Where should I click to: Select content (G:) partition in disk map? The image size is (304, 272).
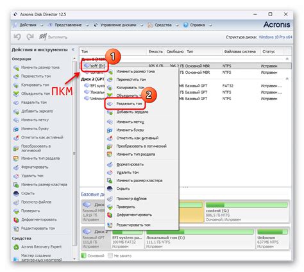247,212
